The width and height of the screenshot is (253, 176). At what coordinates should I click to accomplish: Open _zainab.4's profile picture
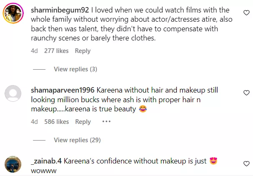[13, 164]
